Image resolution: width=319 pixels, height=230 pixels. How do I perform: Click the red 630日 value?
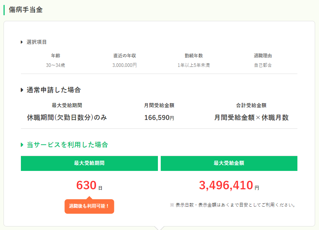[89, 185]
